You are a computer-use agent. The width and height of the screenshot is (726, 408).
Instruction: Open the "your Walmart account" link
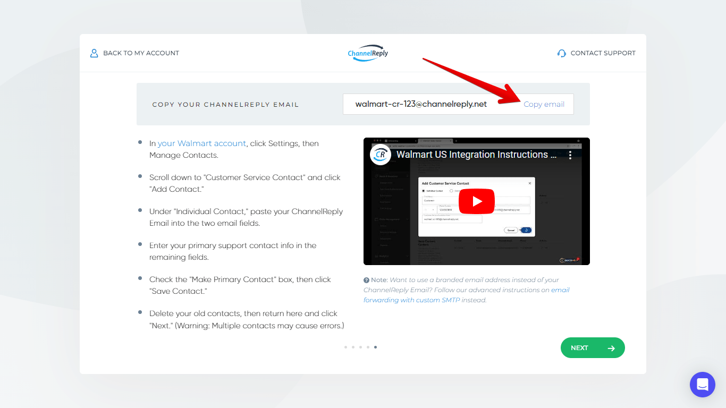201,143
